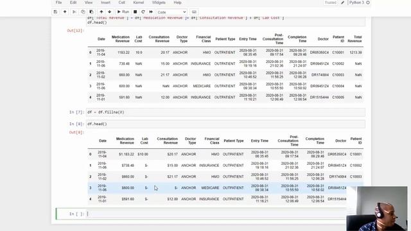The width and height of the screenshot is (411, 231).
Task: Open the File menu
Action: tap(58, 3)
